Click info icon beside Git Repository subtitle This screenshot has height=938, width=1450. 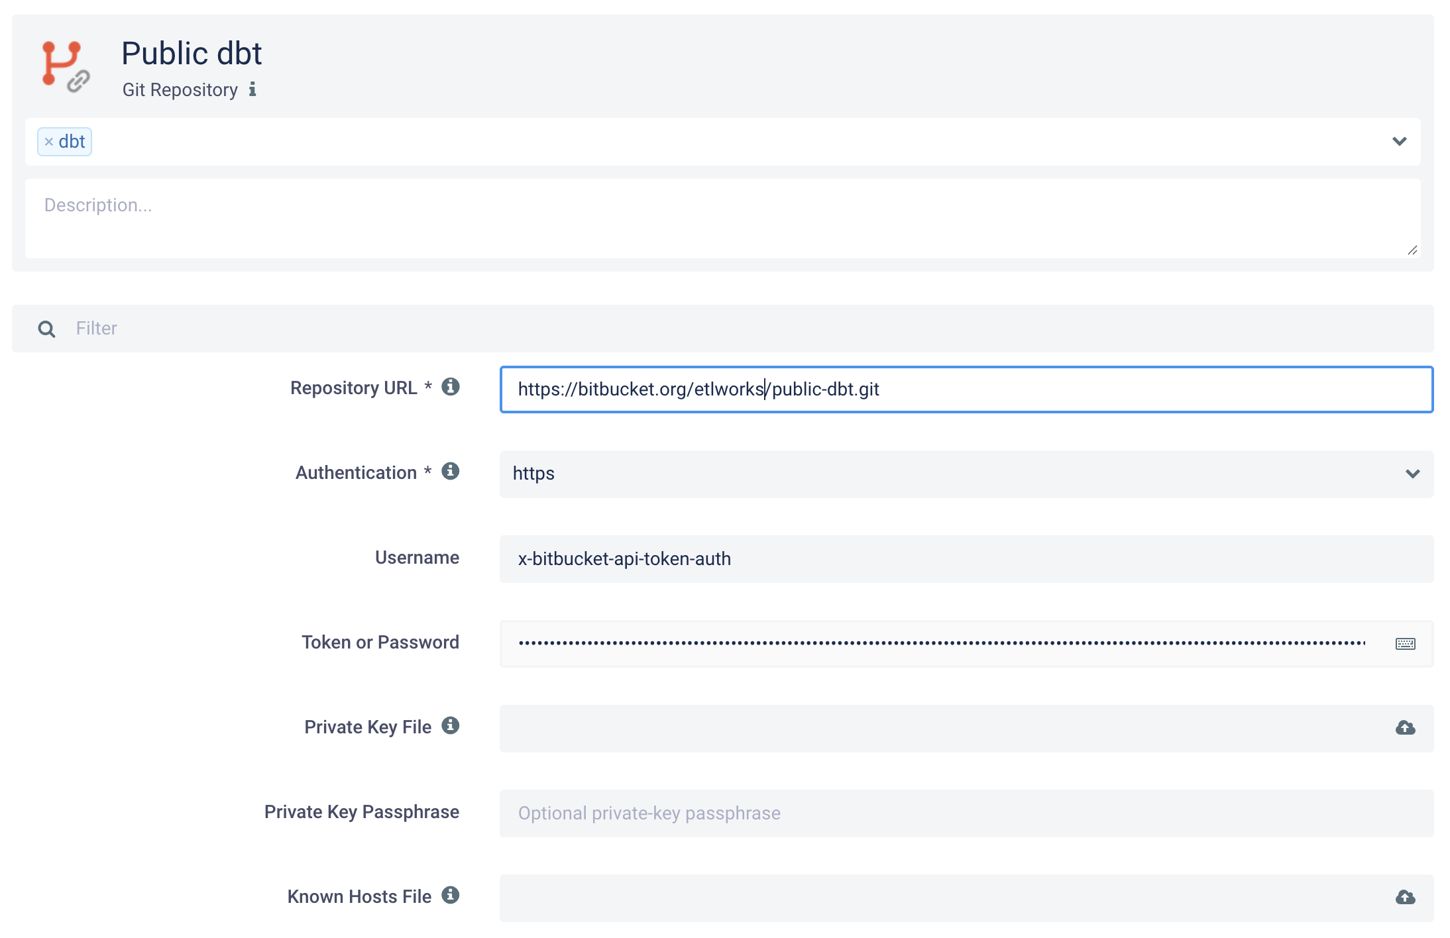click(x=252, y=89)
